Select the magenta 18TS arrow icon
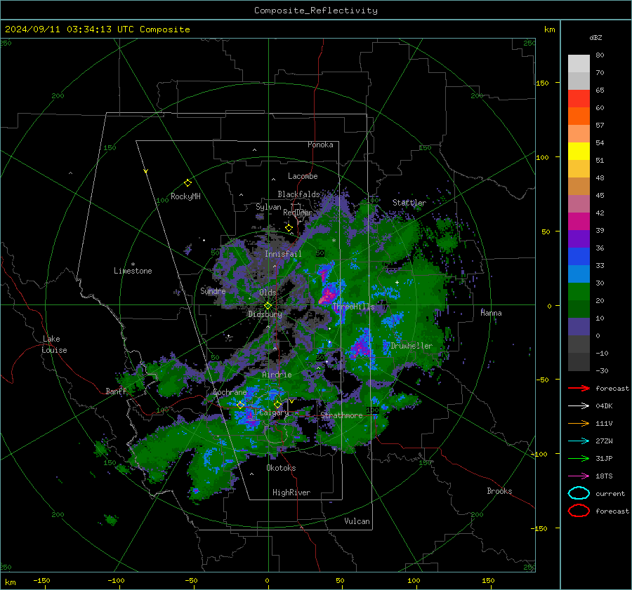The image size is (632, 590). click(x=579, y=476)
